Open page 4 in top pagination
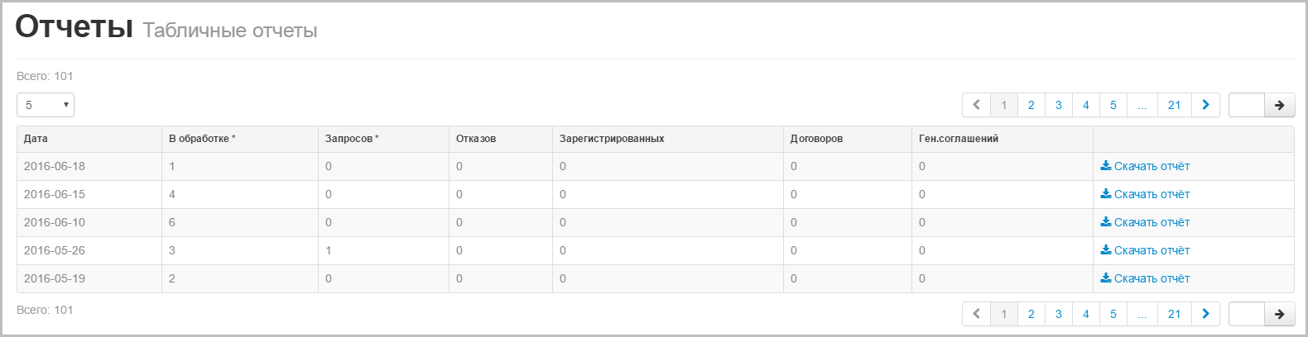The width and height of the screenshot is (1308, 337). tap(1085, 105)
